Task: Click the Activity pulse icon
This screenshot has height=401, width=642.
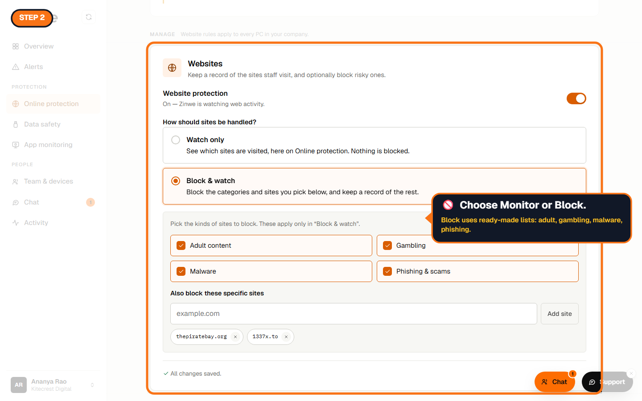Action: click(16, 223)
